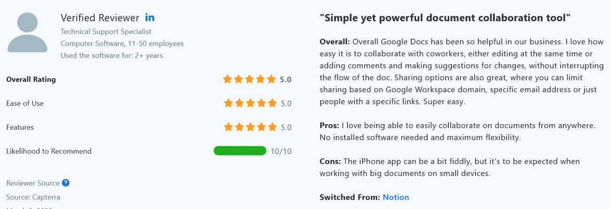Screen dimensions: 610x209
Task: Click the Overall Rating star icons
Action: click(250, 79)
